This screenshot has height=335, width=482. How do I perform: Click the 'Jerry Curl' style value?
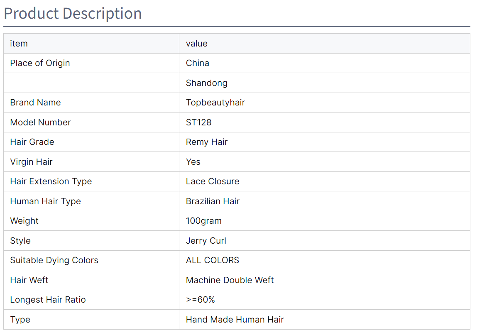(206, 241)
